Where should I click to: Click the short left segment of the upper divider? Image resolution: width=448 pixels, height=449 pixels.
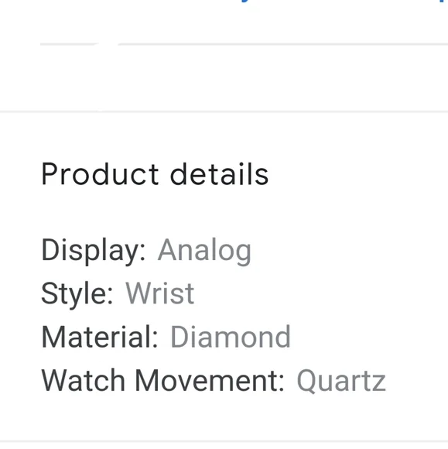(x=70, y=44)
